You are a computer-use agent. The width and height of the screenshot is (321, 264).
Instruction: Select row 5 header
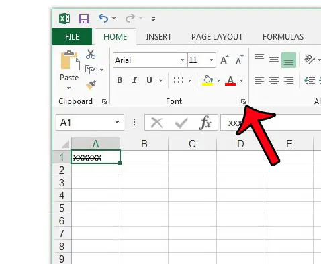62,208
